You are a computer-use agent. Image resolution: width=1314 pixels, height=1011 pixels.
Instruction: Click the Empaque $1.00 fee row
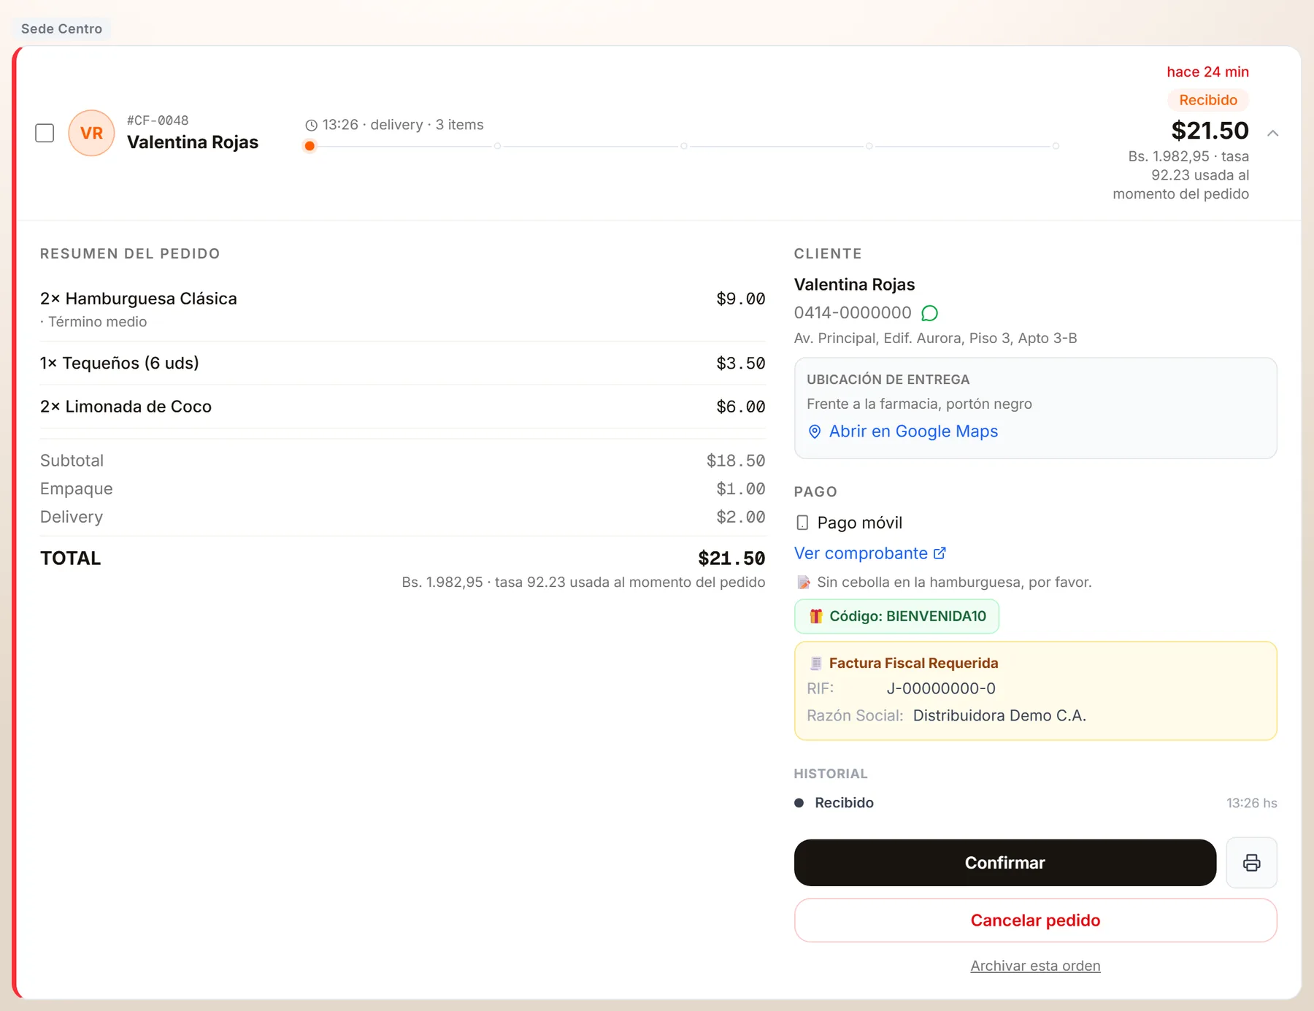click(402, 489)
